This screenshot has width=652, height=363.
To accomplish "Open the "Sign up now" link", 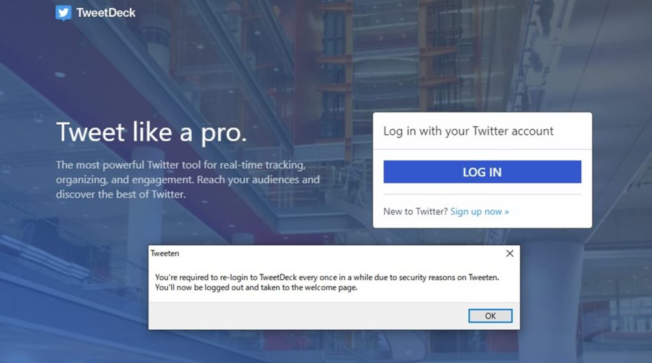I will coord(476,211).
